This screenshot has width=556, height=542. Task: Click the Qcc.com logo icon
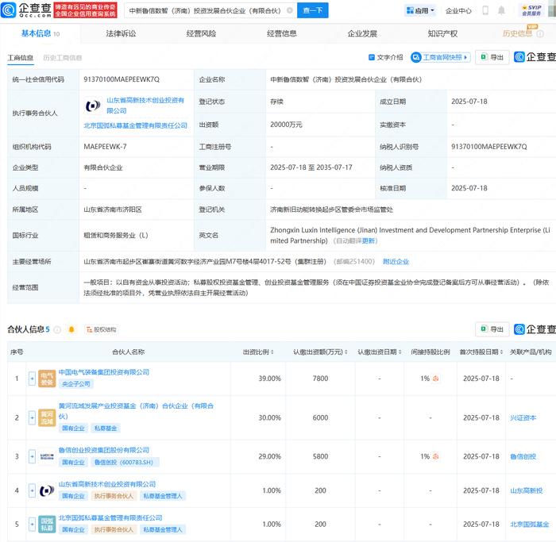coord(9,10)
